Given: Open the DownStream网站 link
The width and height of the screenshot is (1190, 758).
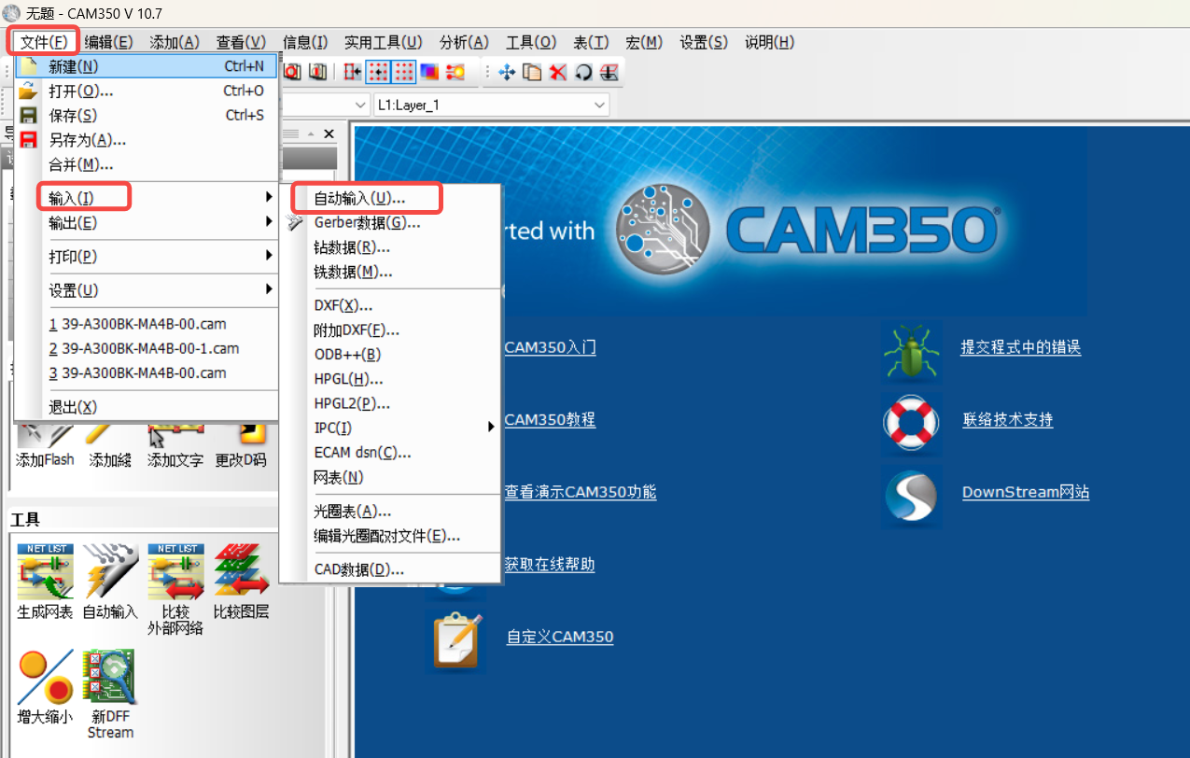Looking at the screenshot, I should click(x=1026, y=493).
